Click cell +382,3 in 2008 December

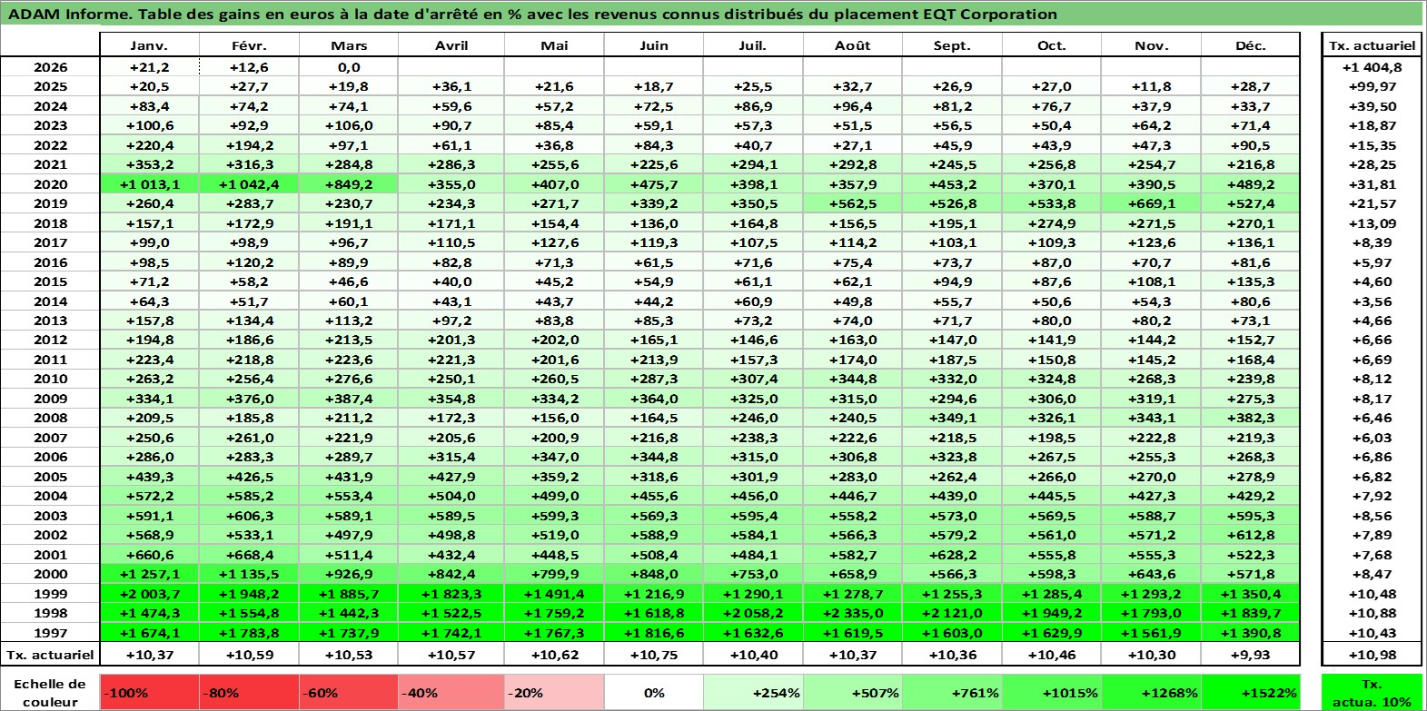(x=1250, y=418)
